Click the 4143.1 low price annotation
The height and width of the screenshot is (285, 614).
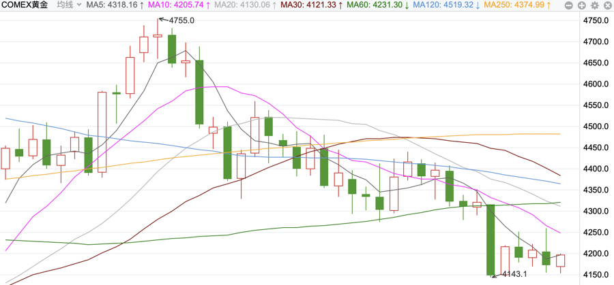click(514, 274)
